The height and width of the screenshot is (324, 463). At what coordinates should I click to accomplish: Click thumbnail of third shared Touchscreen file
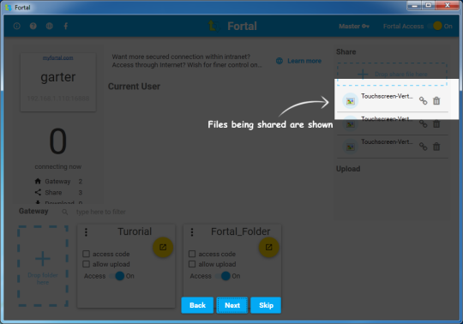(350, 147)
